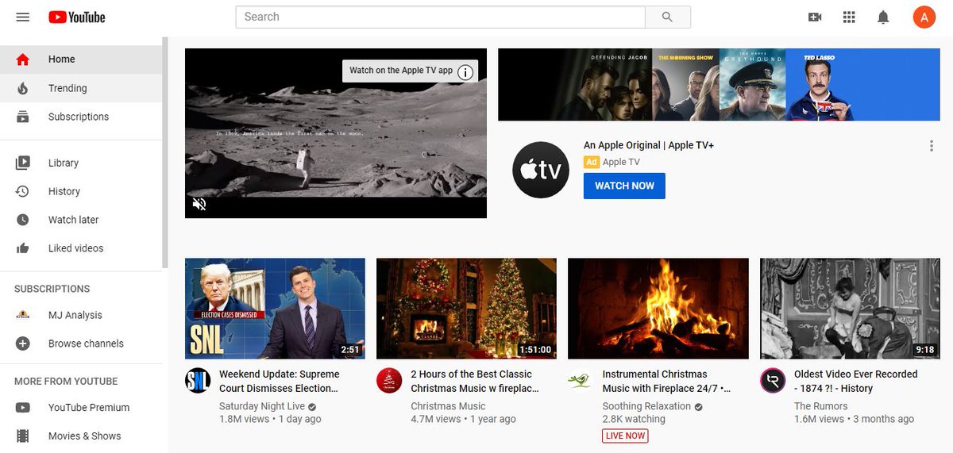953x453 pixels.
Task: Open YouTube Premium
Action: click(81, 407)
